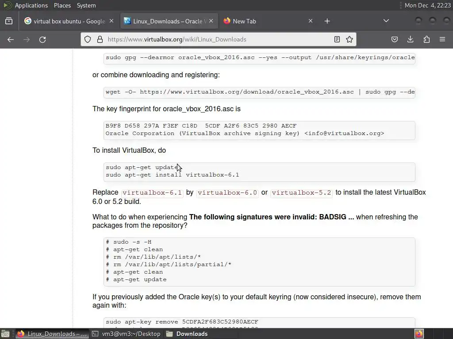Image resolution: width=453 pixels, height=339 pixels.
Task: Open the System menu
Action: 86,5
